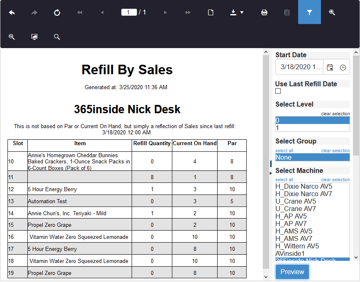Clear selection under Select Machine

pos(336,180)
